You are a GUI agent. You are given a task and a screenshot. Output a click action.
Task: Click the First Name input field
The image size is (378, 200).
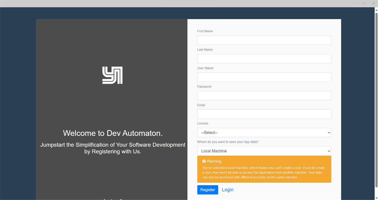(x=264, y=40)
